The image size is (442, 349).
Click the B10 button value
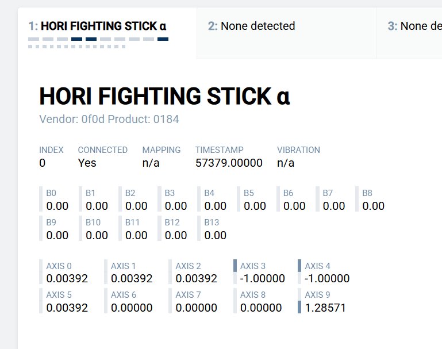pos(97,235)
